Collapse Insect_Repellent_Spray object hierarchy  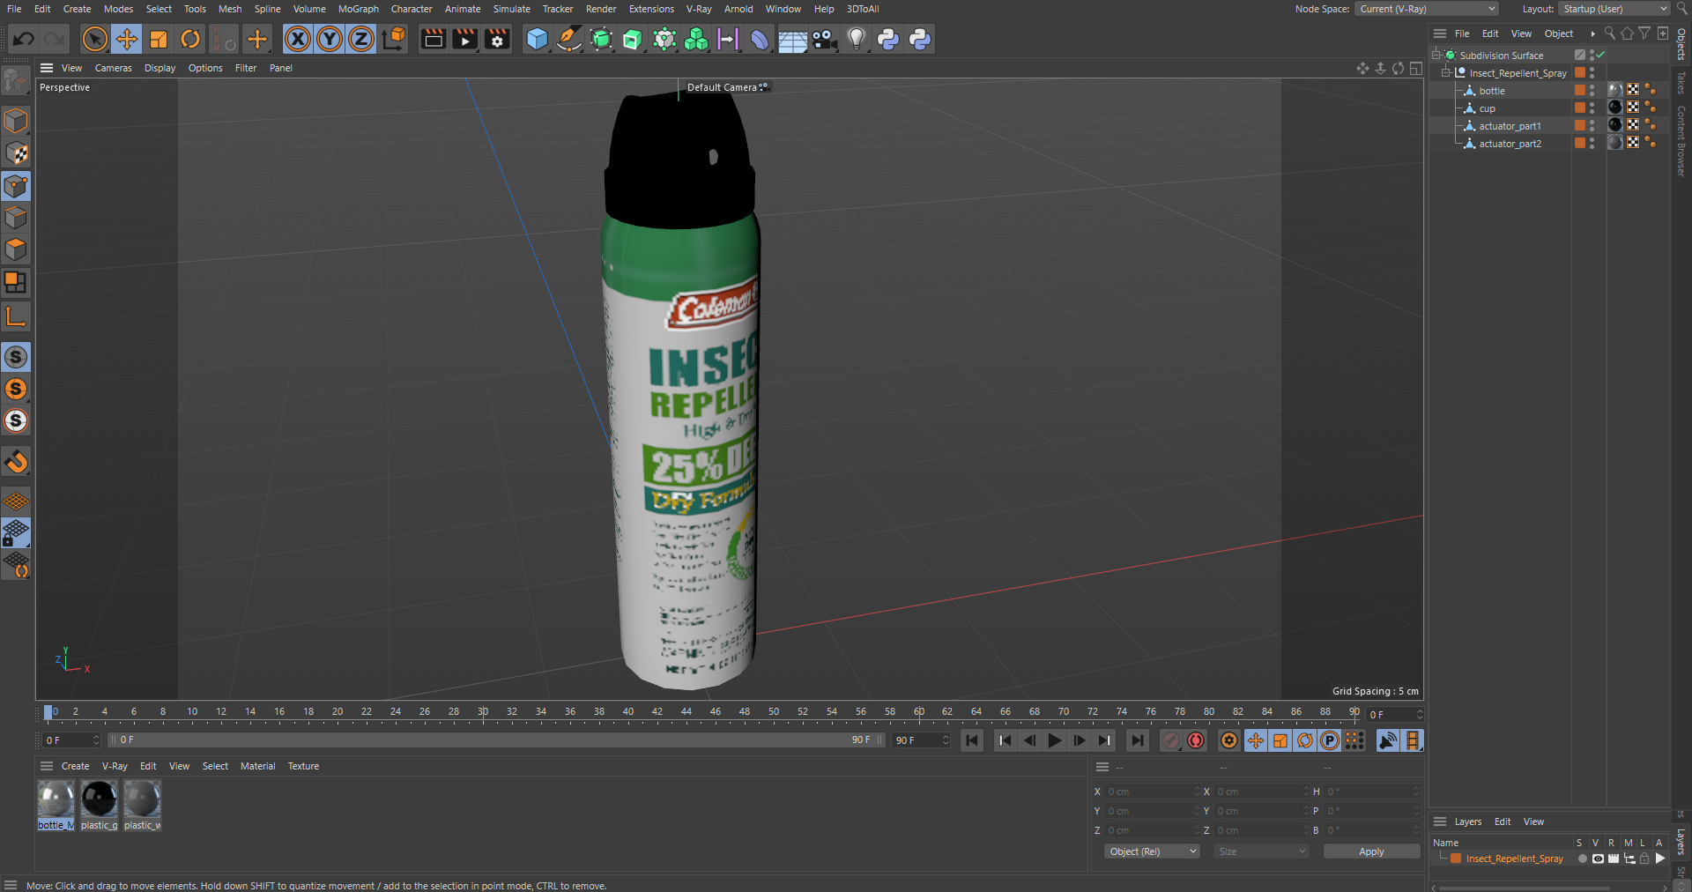tap(1446, 72)
